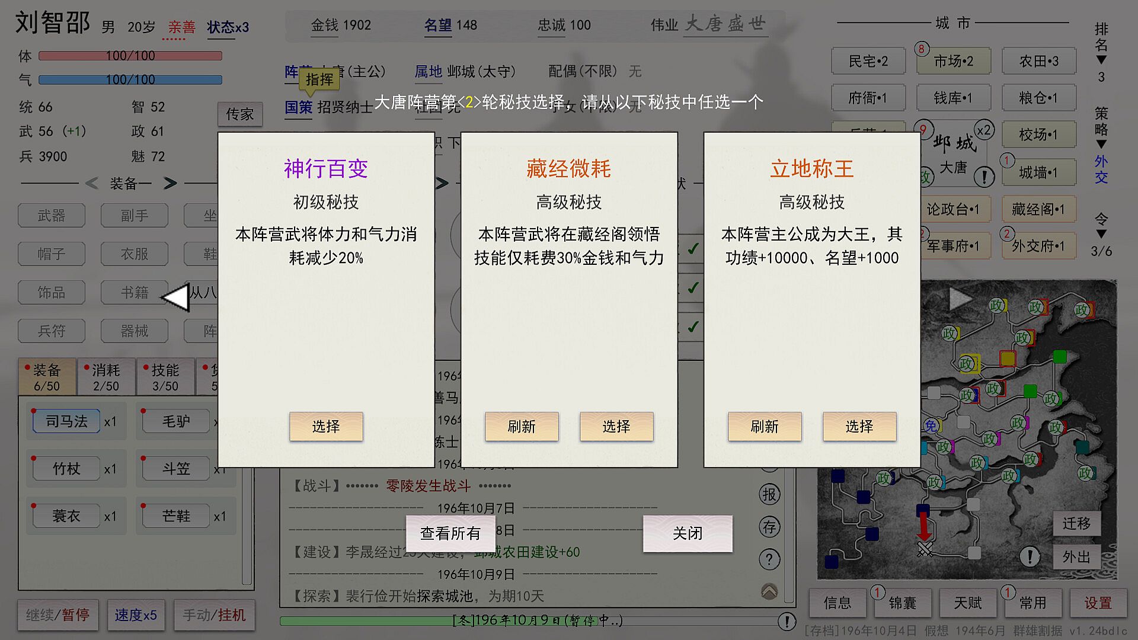
Task: Select the 立地称王 secret skill
Action: [x=859, y=426]
